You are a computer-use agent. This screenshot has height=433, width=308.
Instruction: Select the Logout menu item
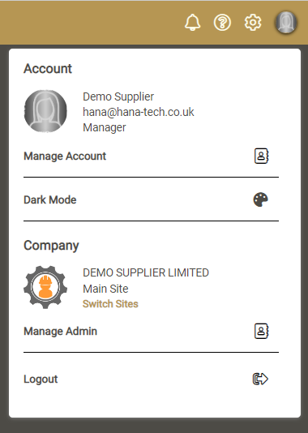coord(151,379)
